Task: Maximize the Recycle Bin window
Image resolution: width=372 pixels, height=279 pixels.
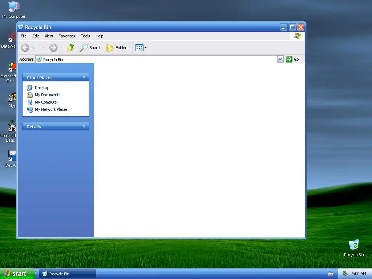Action: pos(292,27)
